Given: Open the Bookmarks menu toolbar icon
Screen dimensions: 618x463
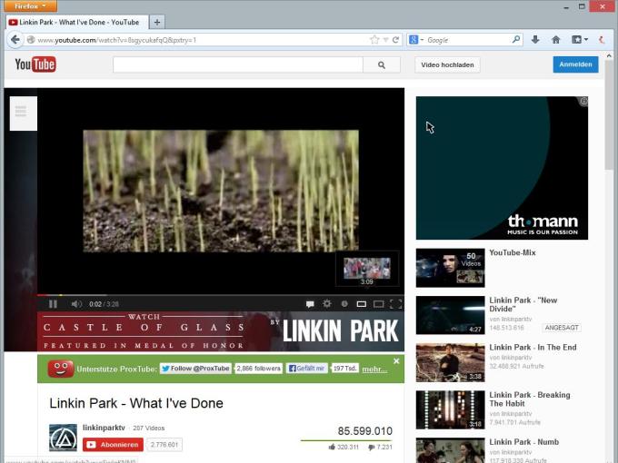Looking at the screenshot, I should 580,39.
